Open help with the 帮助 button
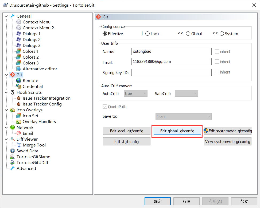The width and height of the screenshot is (260, 208). [244, 201]
